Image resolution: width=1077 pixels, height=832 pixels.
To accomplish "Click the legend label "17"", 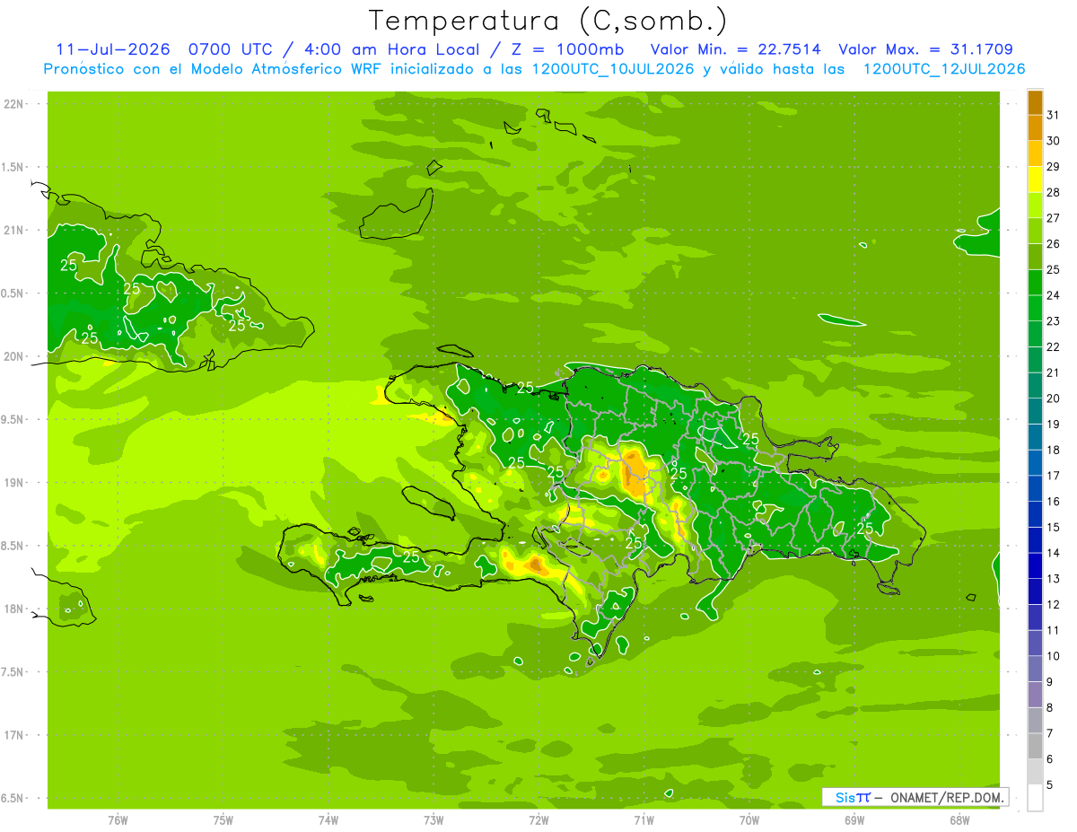I will click(x=1054, y=476).
